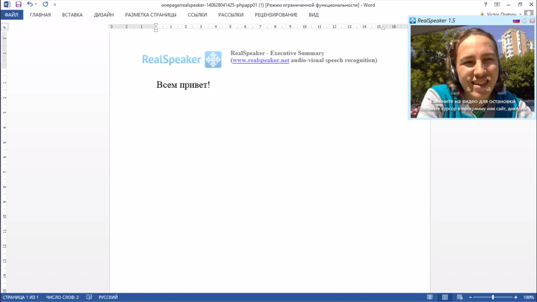Switch to Web Layout view
The height and width of the screenshot is (302, 537).
pos(460,297)
